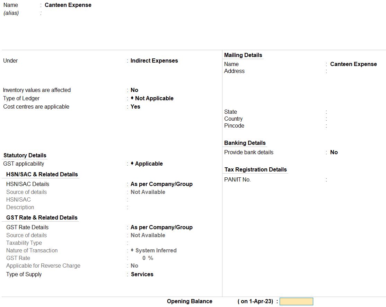
Task: Select the Country field in Mailing Details
Action: pos(353,119)
